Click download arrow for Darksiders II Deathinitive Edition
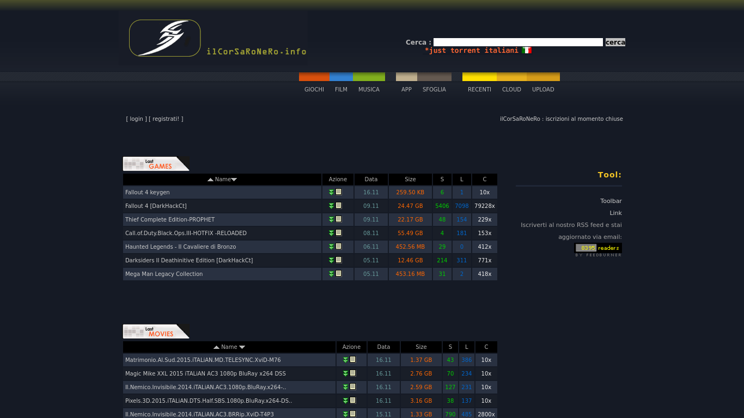 331,260
